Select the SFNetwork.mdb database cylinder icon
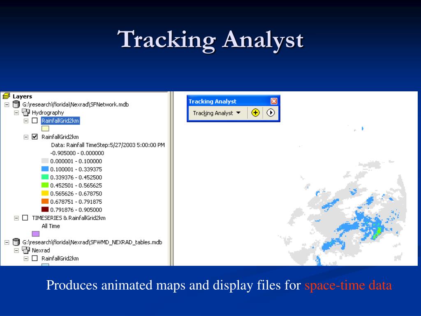421x316 pixels. 16,104
